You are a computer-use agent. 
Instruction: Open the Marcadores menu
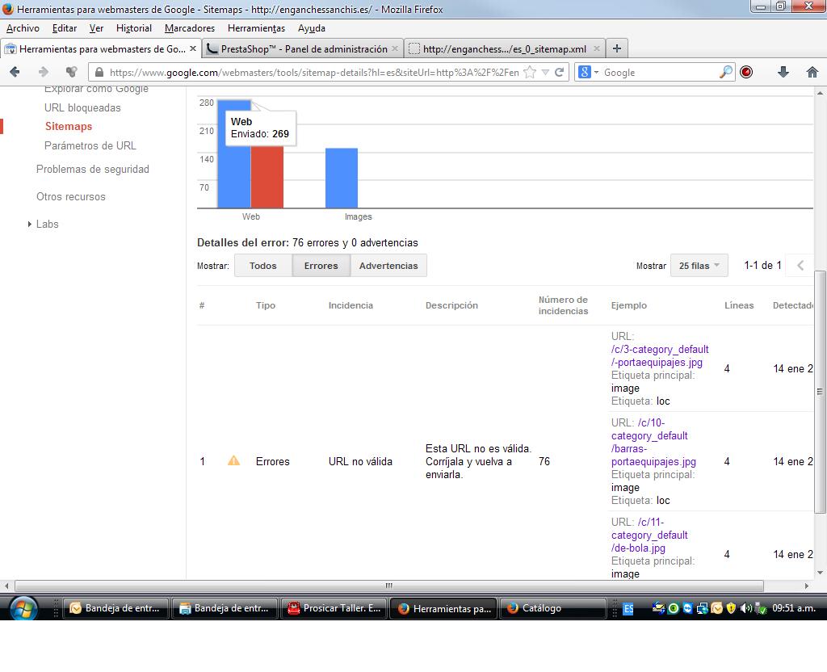pyautogui.click(x=189, y=28)
